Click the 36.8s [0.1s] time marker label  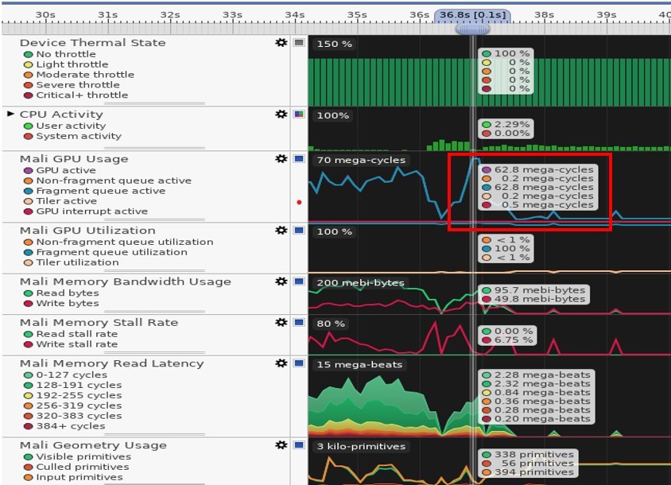(472, 15)
